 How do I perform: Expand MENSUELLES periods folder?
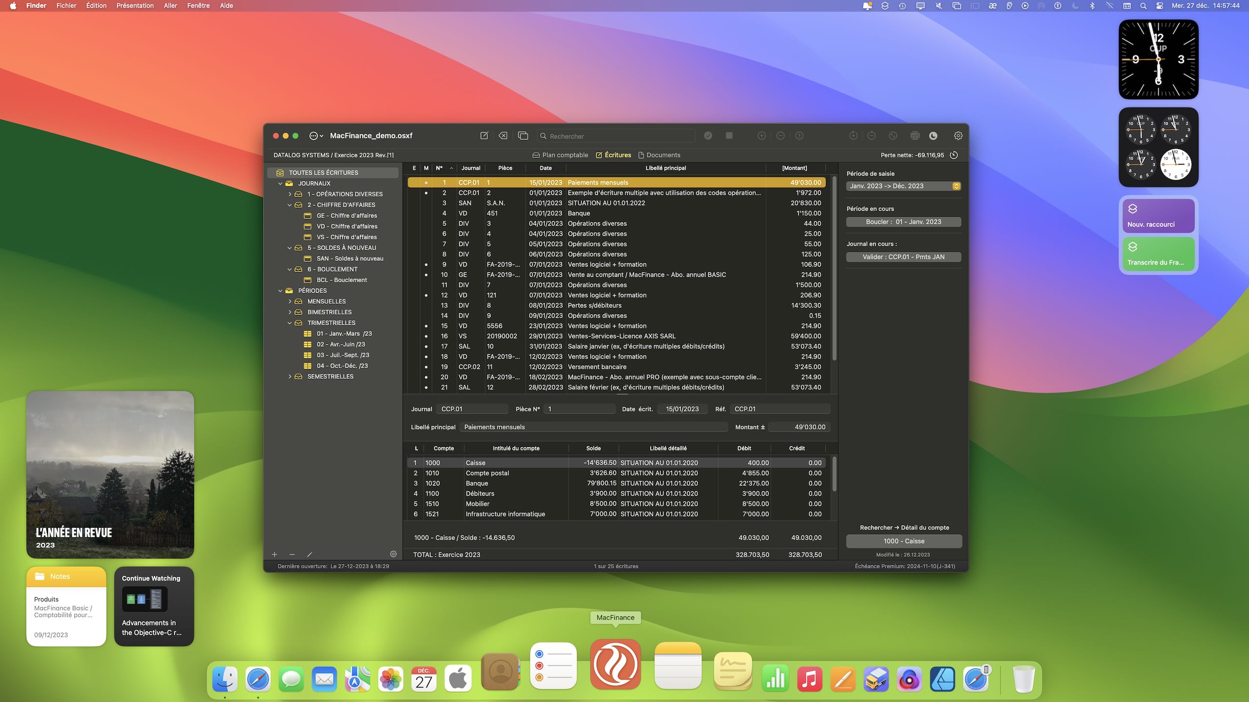pos(290,301)
